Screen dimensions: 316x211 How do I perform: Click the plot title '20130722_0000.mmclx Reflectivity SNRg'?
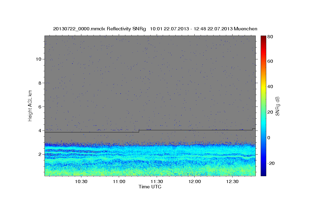[99, 29]
